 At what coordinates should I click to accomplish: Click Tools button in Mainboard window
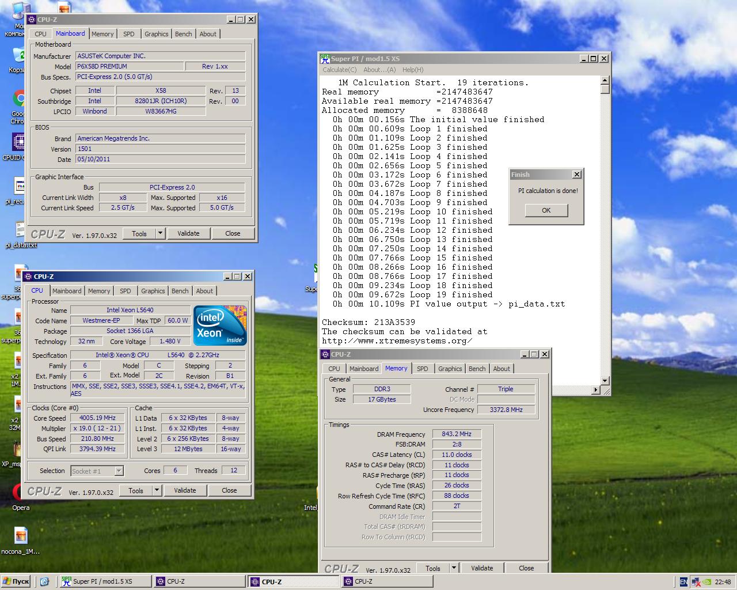tap(139, 233)
